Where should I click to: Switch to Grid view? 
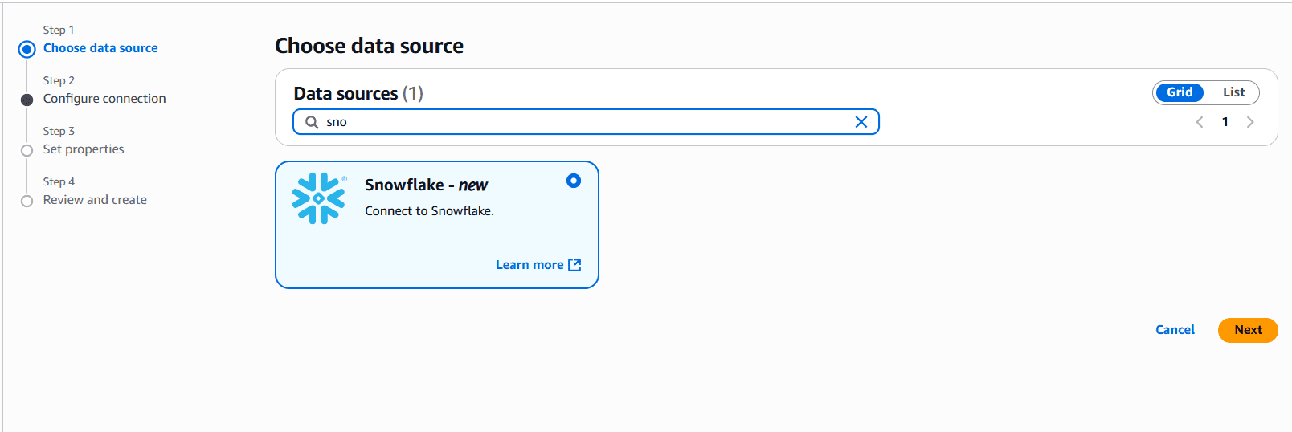click(x=1179, y=92)
